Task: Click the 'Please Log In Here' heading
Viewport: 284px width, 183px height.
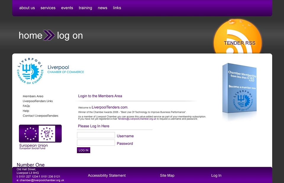Action: coord(94,126)
